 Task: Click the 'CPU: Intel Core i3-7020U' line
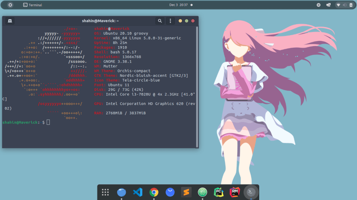click(x=144, y=94)
